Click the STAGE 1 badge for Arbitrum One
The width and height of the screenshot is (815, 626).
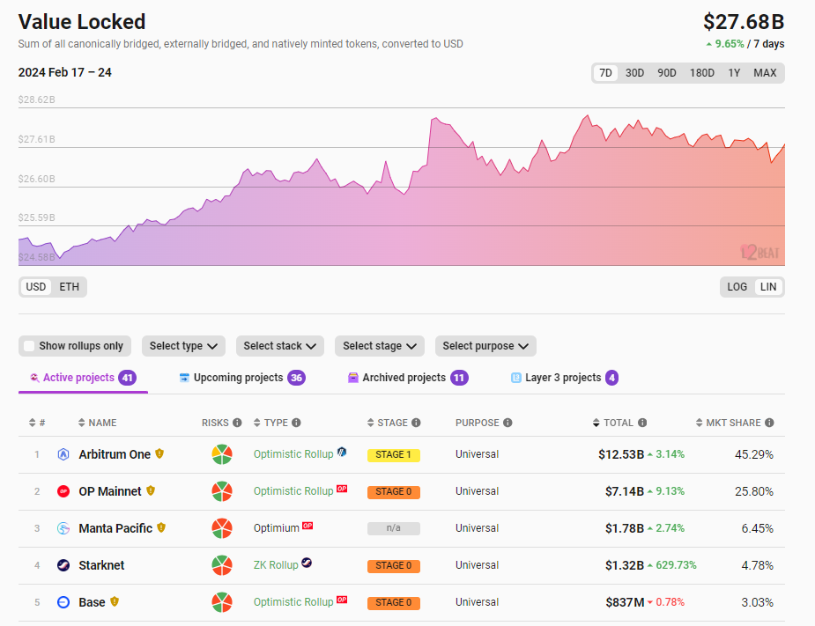(x=393, y=454)
